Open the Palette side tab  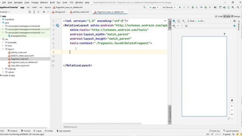(170, 24)
